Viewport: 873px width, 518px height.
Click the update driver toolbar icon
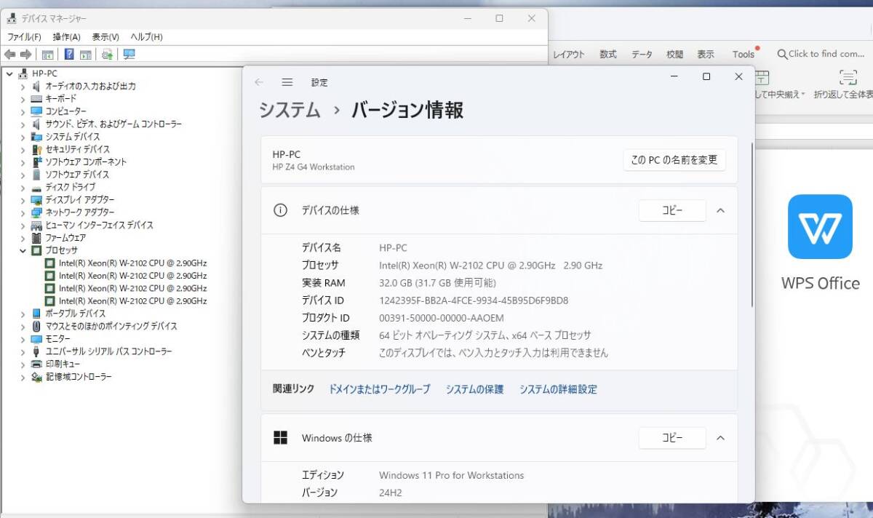[x=107, y=55]
